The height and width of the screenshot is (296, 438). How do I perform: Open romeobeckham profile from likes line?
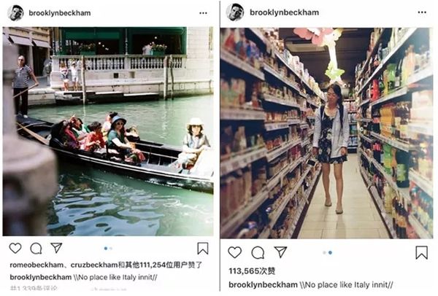coord(36,265)
